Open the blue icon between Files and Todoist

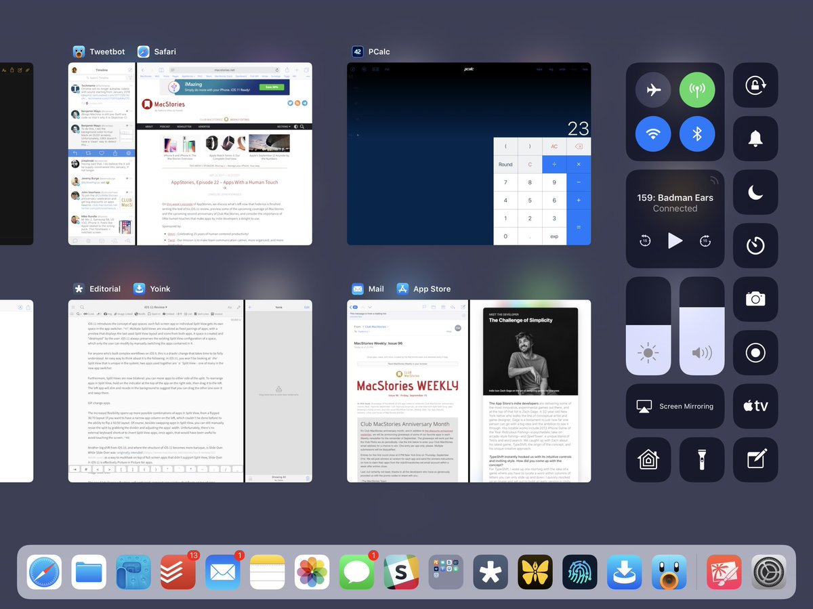pos(133,572)
